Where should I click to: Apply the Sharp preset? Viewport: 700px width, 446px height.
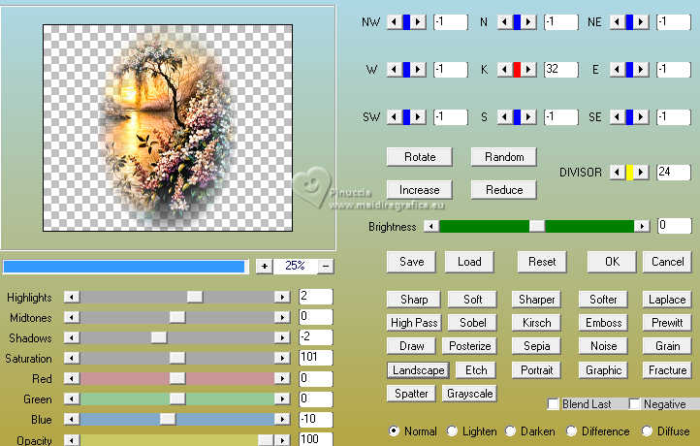pos(414,300)
